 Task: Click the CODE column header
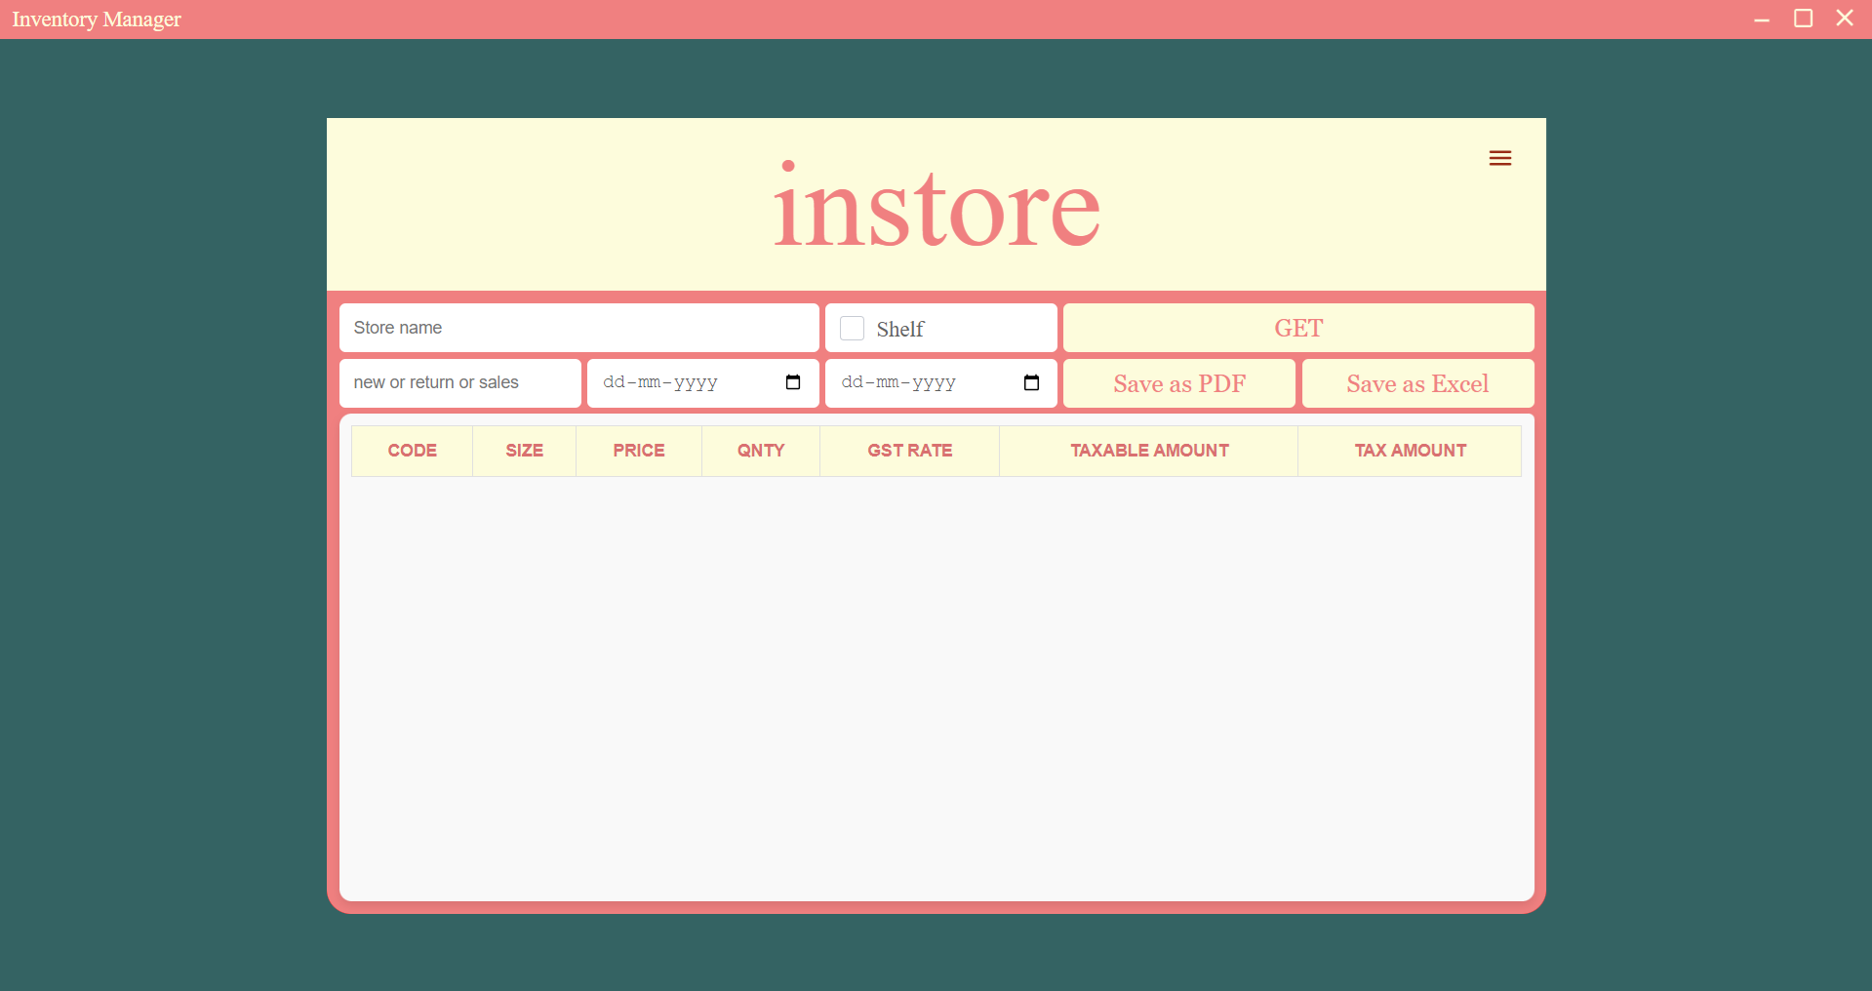point(412,451)
